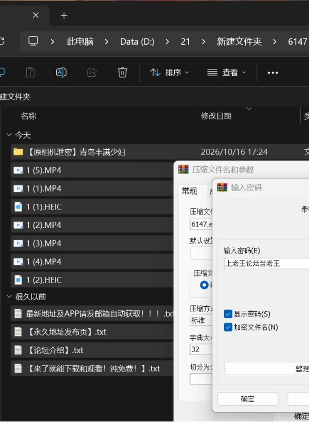309x422 pixels.
Task: Open the 查看 view dropdown
Action: pos(227,73)
